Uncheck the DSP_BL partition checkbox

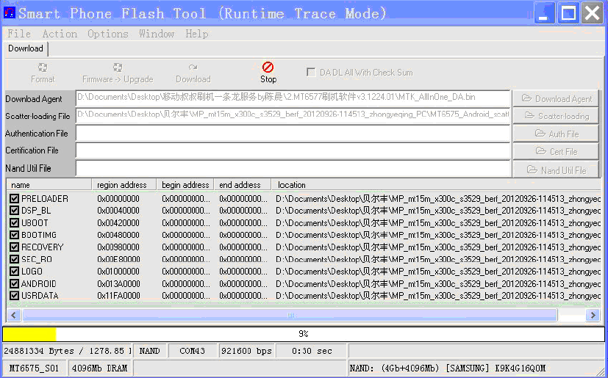[x=15, y=211]
